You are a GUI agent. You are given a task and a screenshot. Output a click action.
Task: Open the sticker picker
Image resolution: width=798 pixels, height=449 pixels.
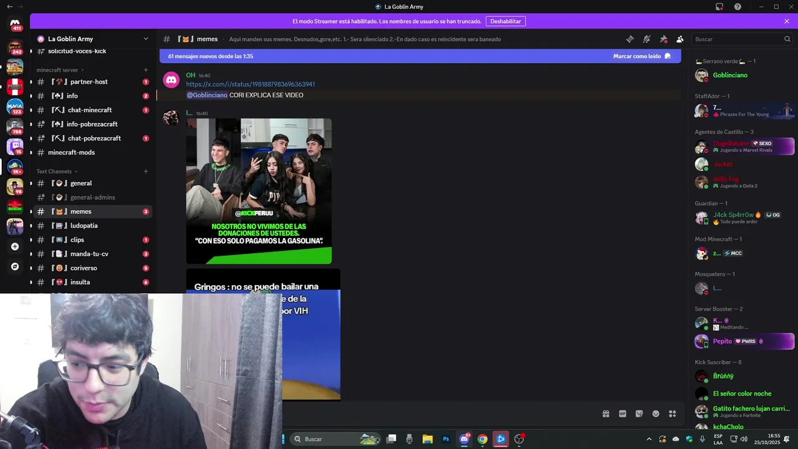(x=639, y=413)
